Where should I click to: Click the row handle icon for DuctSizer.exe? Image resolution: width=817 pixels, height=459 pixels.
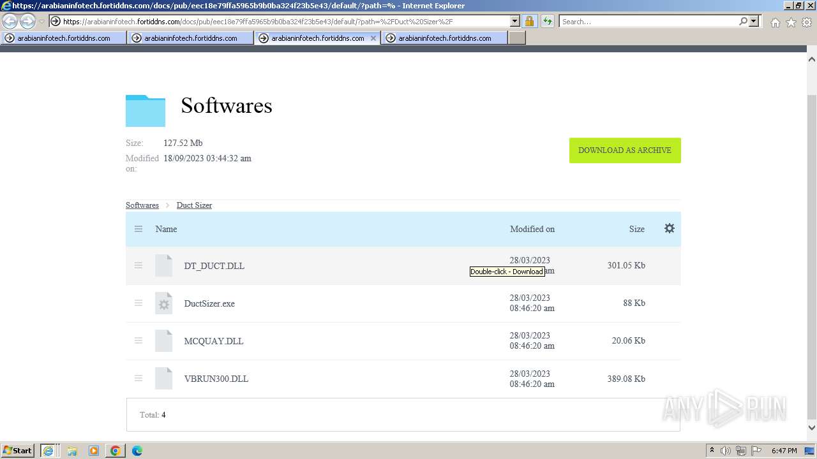click(139, 303)
